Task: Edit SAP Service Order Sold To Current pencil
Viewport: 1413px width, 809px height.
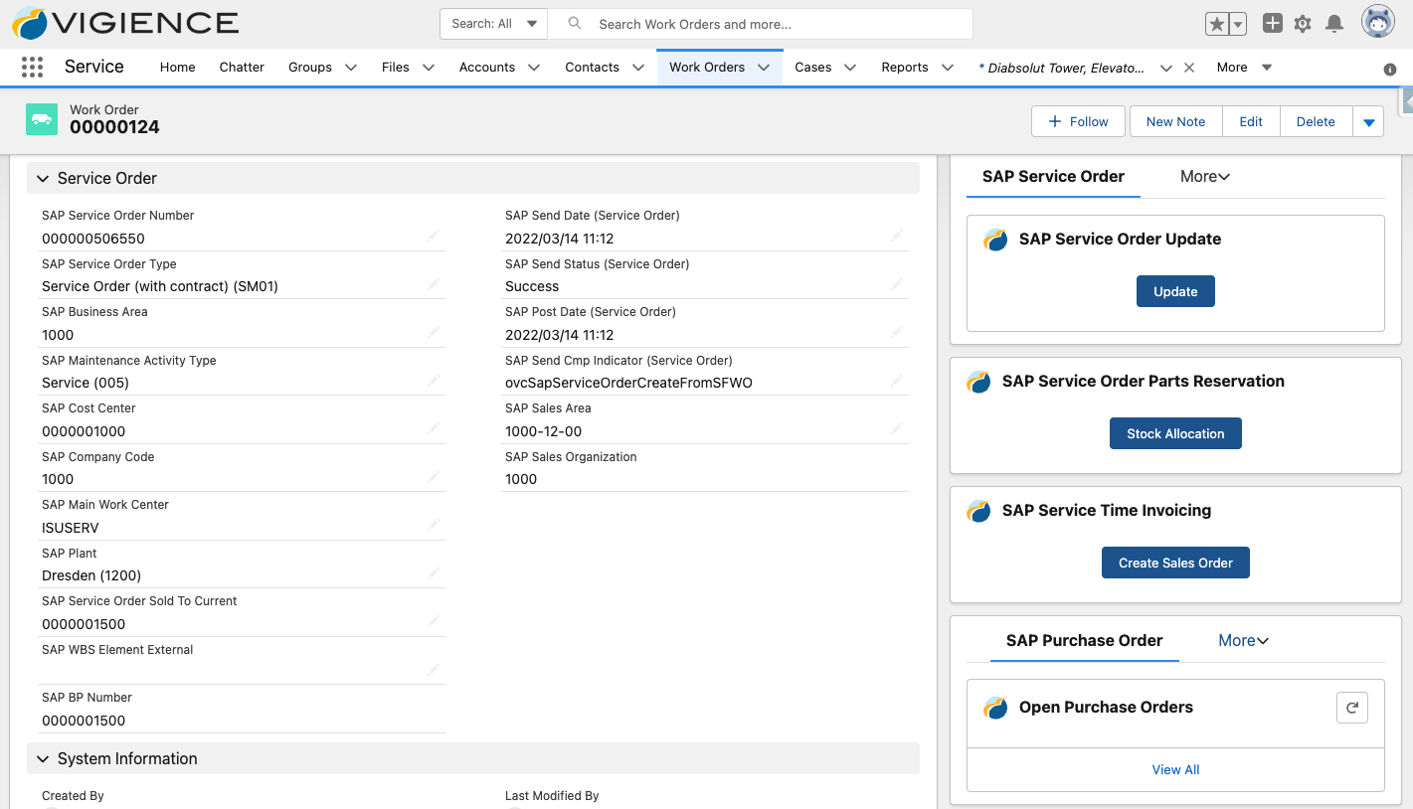Action: [x=434, y=621]
